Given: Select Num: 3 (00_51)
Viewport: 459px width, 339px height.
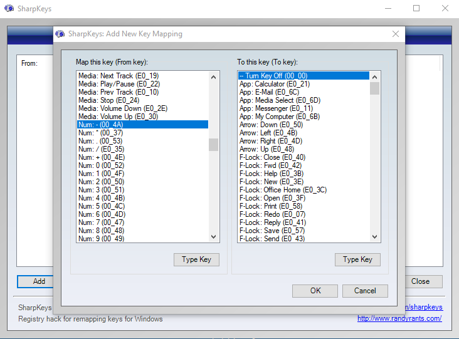Looking at the screenshot, I should click(142, 190).
